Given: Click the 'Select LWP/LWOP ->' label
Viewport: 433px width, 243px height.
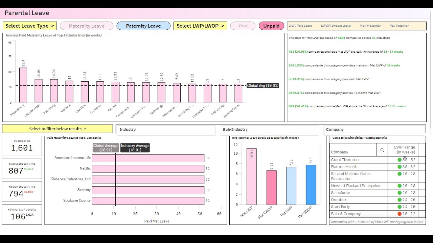Looking at the screenshot, I should 200,26.
